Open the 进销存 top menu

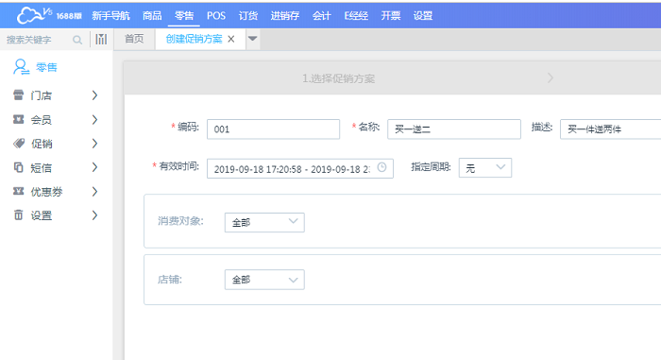(x=284, y=16)
